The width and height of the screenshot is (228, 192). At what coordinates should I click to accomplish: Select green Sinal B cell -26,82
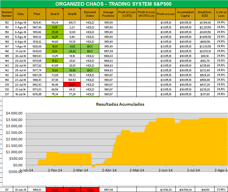coord(72,51)
